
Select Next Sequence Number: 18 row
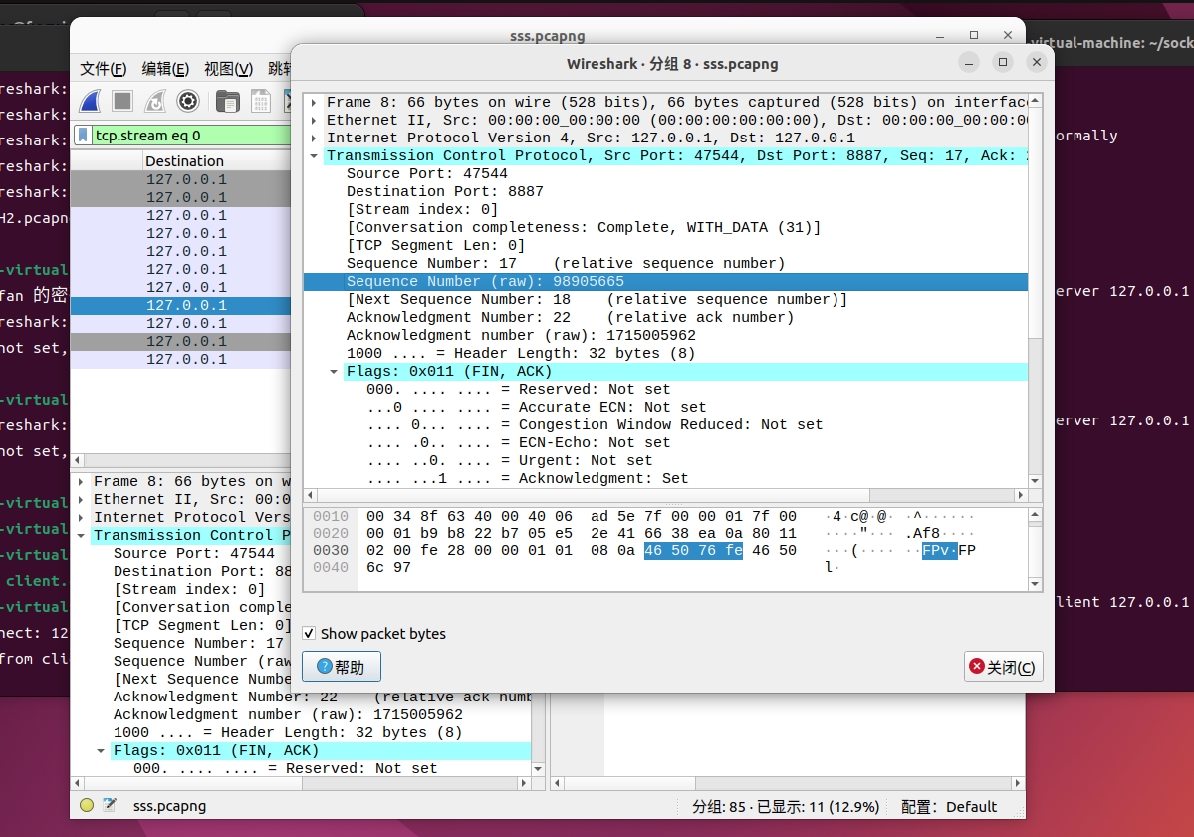(597, 299)
